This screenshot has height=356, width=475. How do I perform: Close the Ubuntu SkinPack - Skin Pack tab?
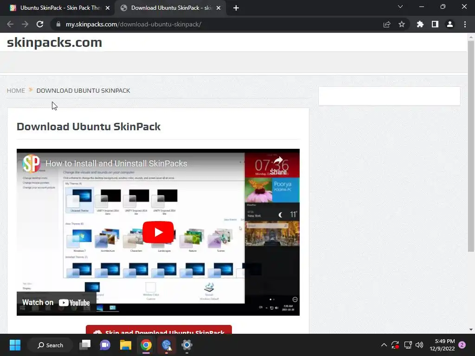108,8
